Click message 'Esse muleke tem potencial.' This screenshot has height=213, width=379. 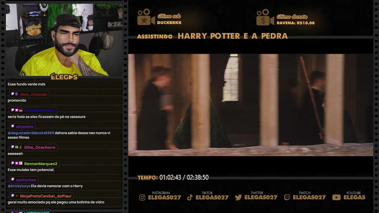point(31,170)
